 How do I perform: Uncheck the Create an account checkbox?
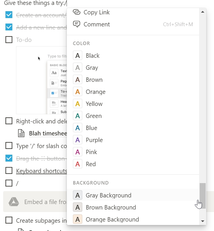point(9,15)
